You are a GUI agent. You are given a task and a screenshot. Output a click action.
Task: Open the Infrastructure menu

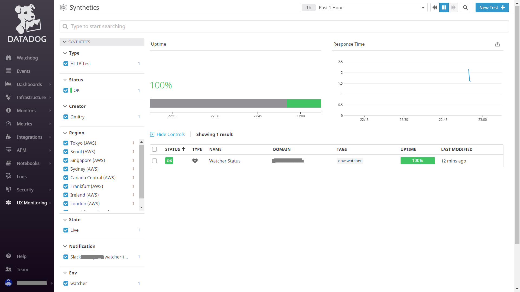(x=27, y=97)
